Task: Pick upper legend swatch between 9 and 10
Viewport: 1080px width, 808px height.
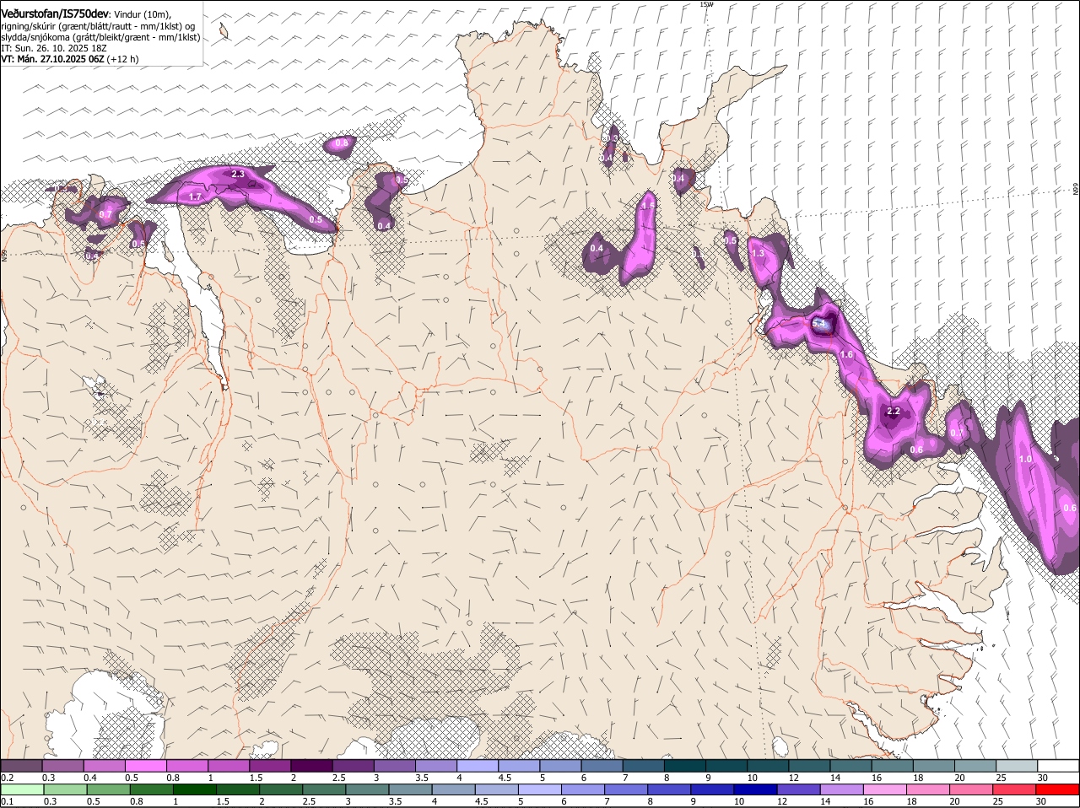Action: (x=726, y=765)
